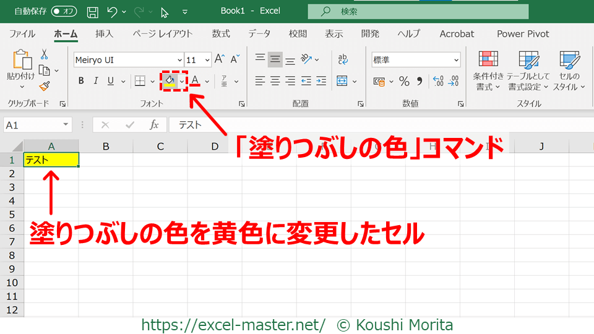This screenshot has height=334, width=594.
Task: Click the Name Box showing A1
Action: [37, 125]
